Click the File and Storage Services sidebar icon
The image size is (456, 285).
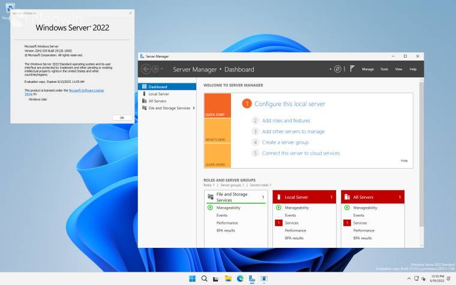click(x=144, y=108)
